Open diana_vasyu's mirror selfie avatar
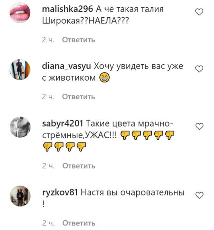Viewport: 214px width, 230px height. point(20,70)
